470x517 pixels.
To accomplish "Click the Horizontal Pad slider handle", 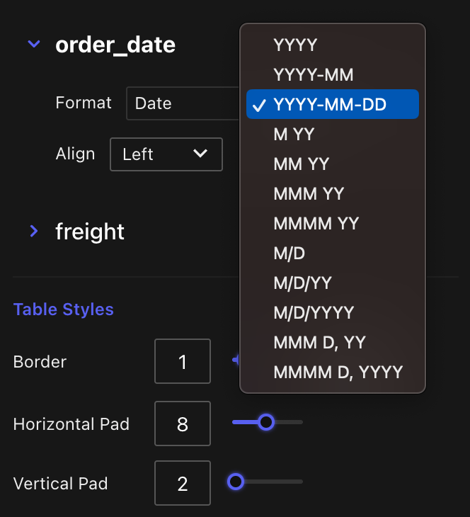I will coord(266,422).
